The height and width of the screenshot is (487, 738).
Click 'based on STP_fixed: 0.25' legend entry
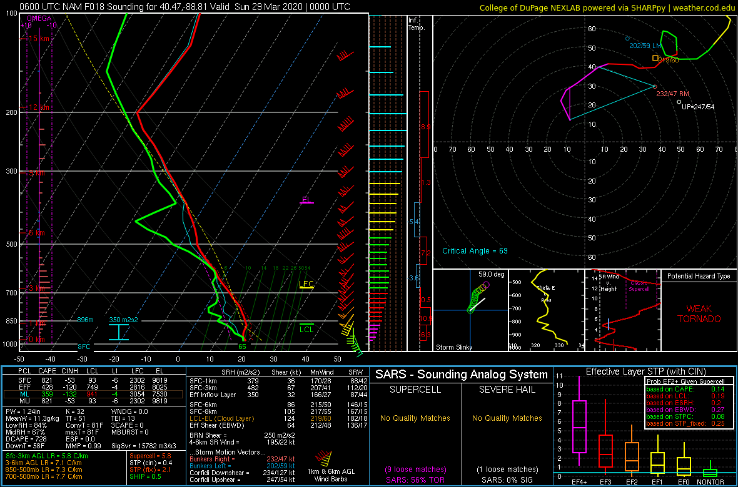[685, 425]
